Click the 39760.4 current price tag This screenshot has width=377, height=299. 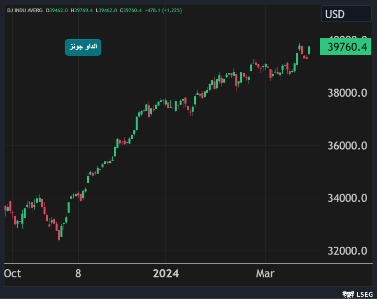pyautogui.click(x=347, y=47)
